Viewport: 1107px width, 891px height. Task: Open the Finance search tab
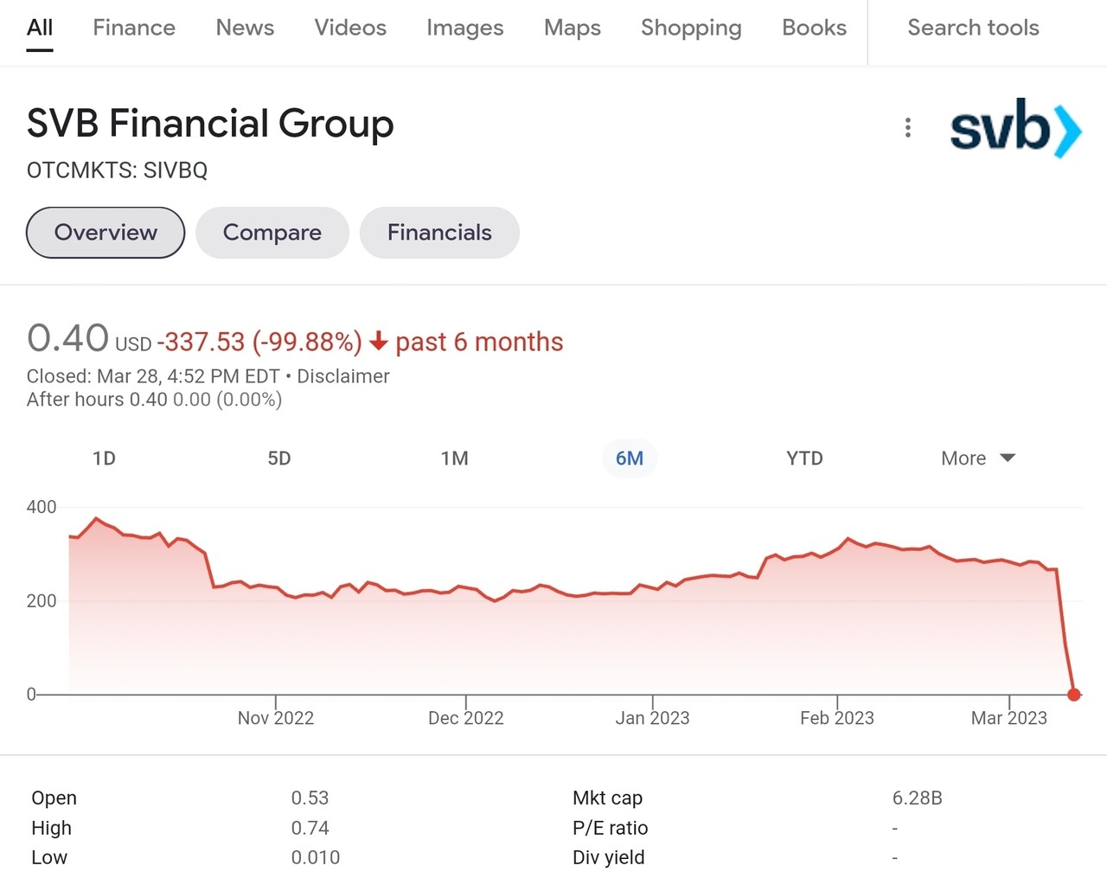(x=134, y=28)
